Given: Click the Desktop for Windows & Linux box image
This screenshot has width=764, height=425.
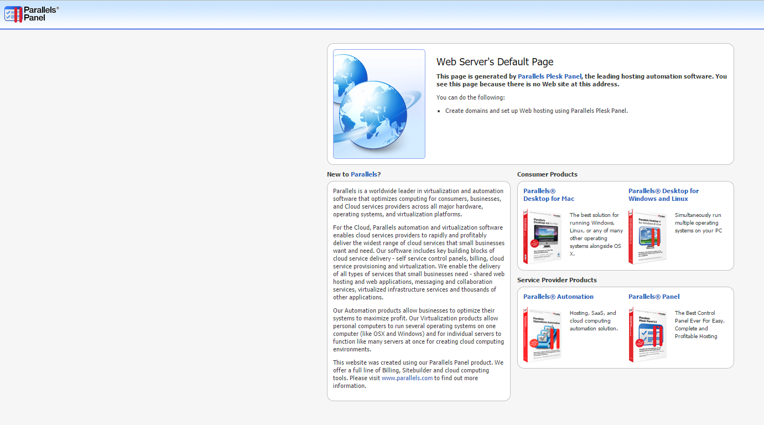Looking at the screenshot, I should pos(647,236).
